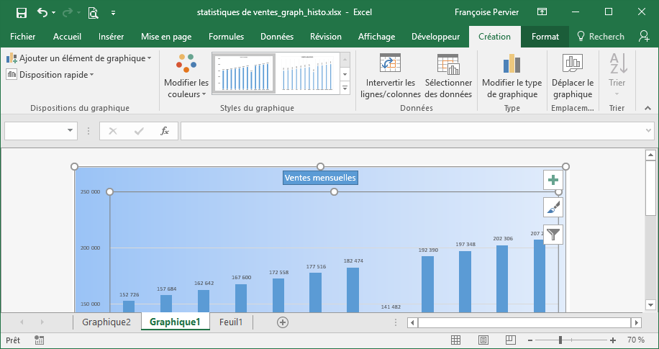659x349 pixels.
Task: Click the Undo arrow icon
Action: coord(42,12)
